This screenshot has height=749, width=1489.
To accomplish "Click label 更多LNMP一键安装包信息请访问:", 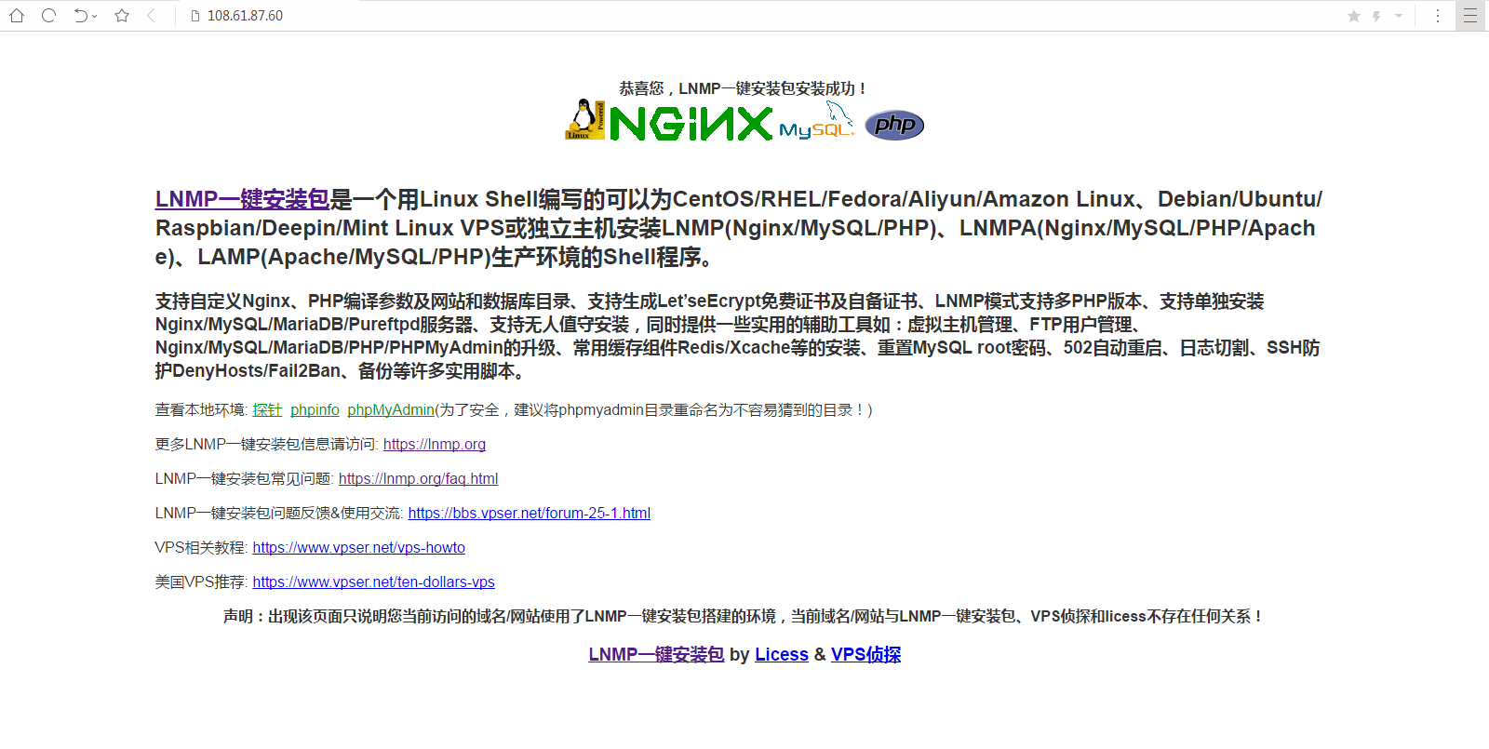I will click(266, 445).
